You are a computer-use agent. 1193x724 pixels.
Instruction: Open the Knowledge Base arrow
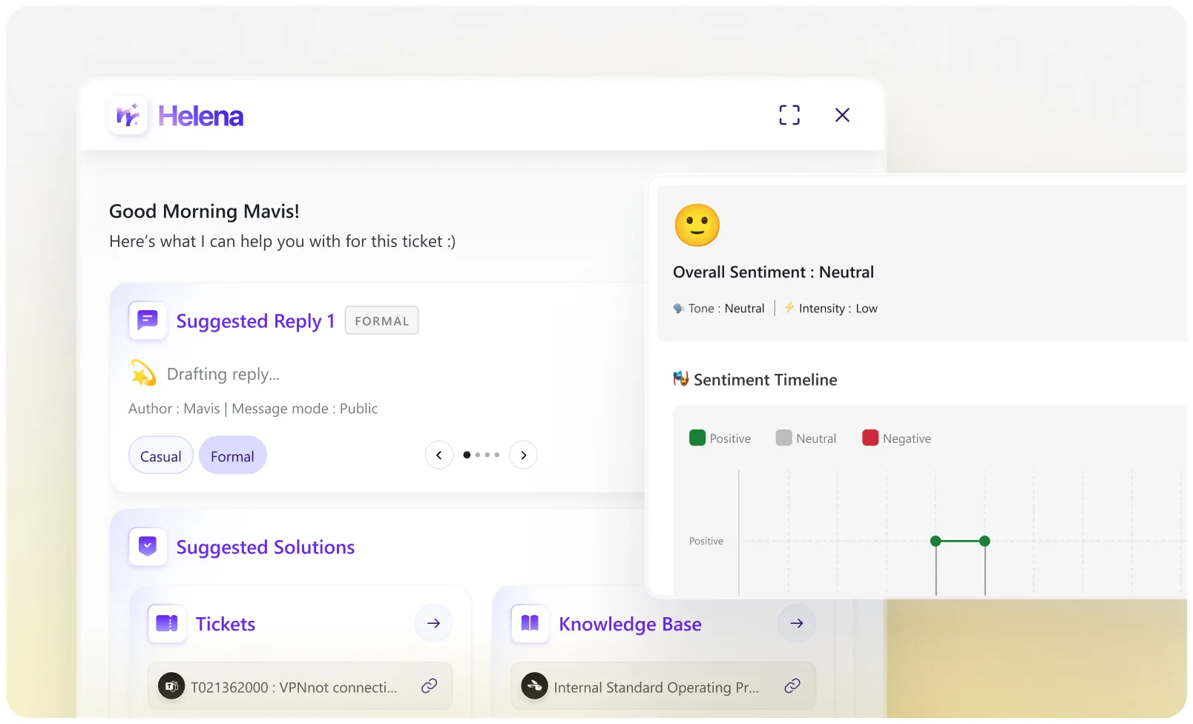tap(797, 624)
